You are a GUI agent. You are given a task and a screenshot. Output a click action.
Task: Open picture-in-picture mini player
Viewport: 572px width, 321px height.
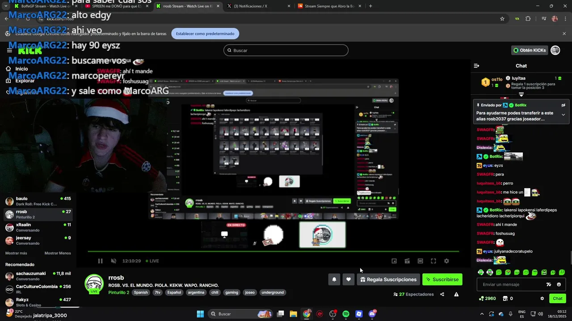pyautogui.click(x=394, y=261)
